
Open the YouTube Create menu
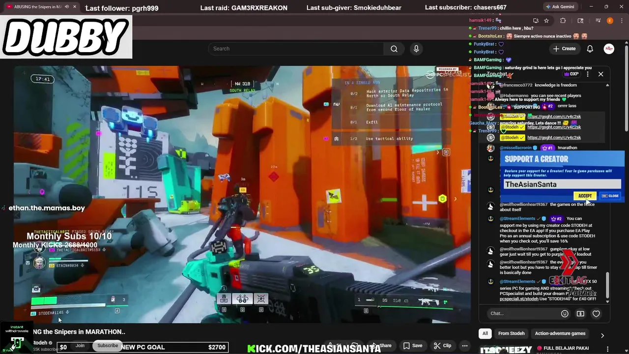(x=564, y=49)
